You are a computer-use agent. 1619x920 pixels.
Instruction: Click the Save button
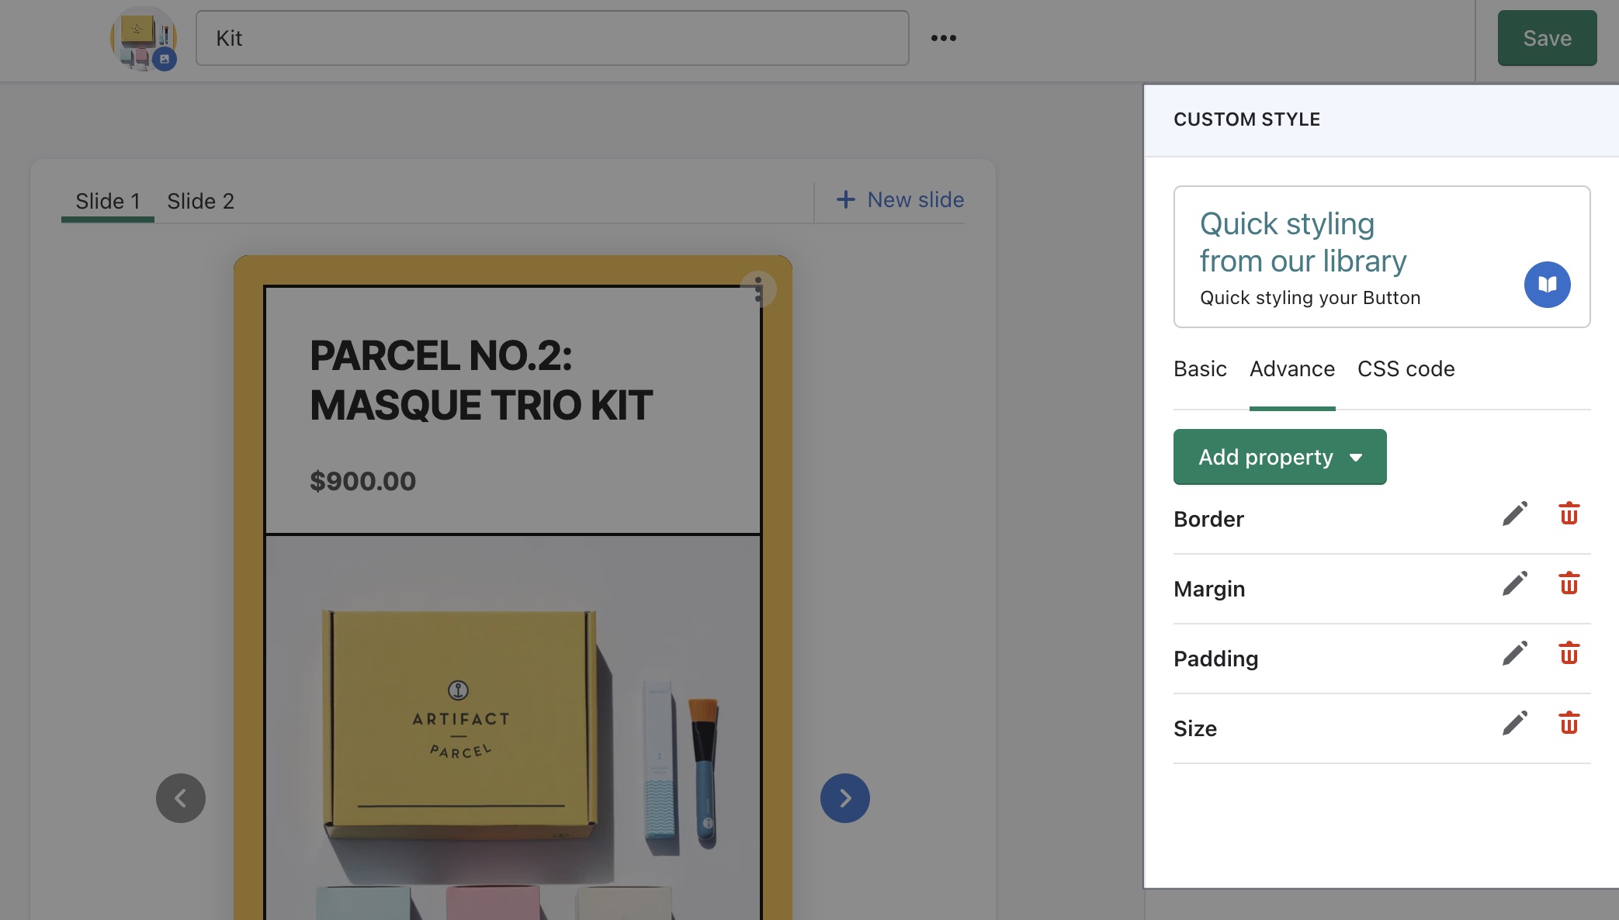1546,38
